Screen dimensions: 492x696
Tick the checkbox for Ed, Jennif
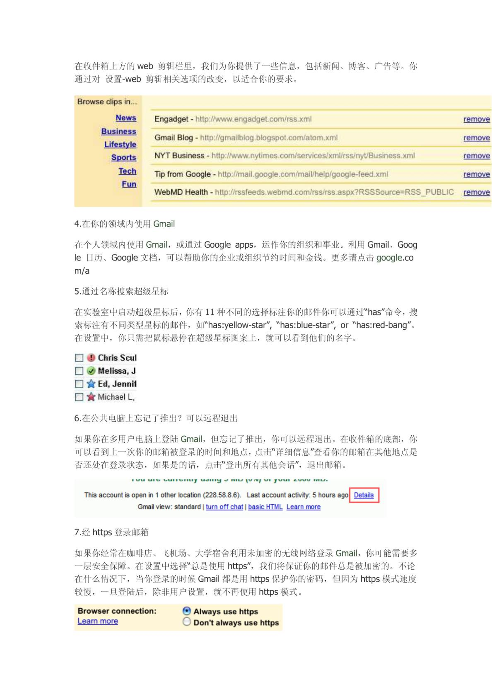pyautogui.click(x=79, y=384)
